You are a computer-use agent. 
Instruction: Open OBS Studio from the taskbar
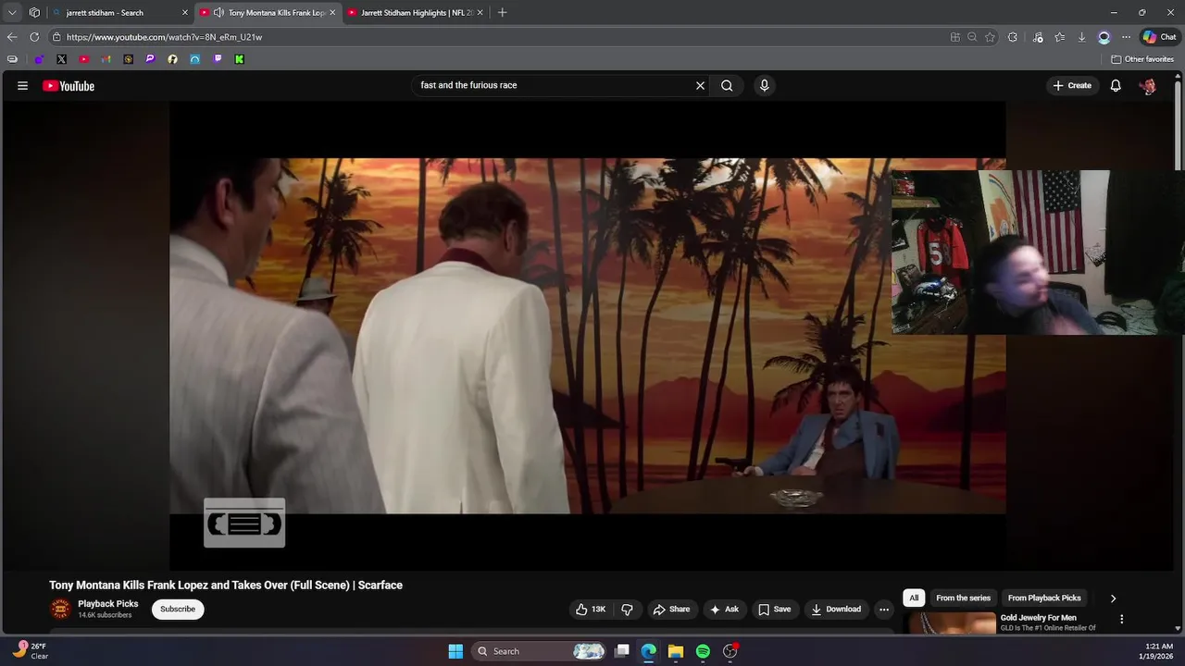pos(730,651)
